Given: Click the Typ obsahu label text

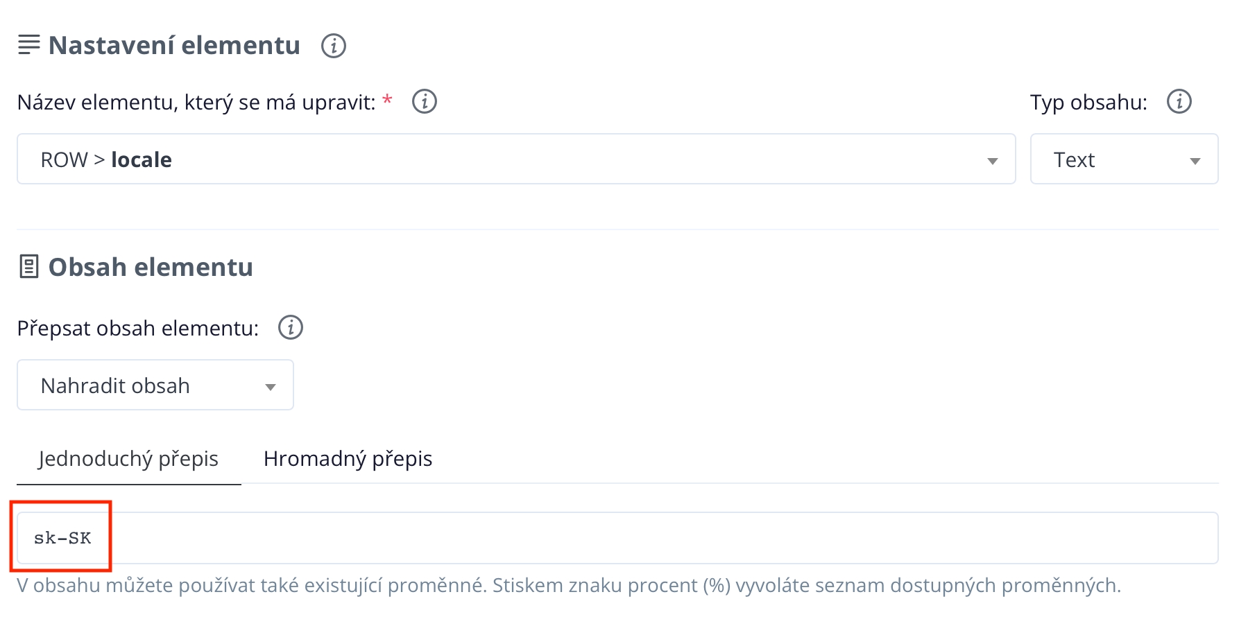Looking at the screenshot, I should 1088,103.
